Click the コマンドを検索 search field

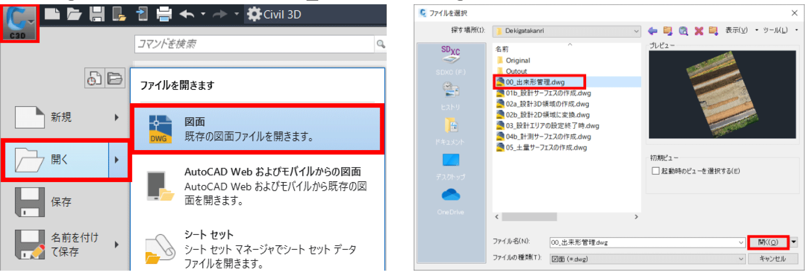pos(254,44)
